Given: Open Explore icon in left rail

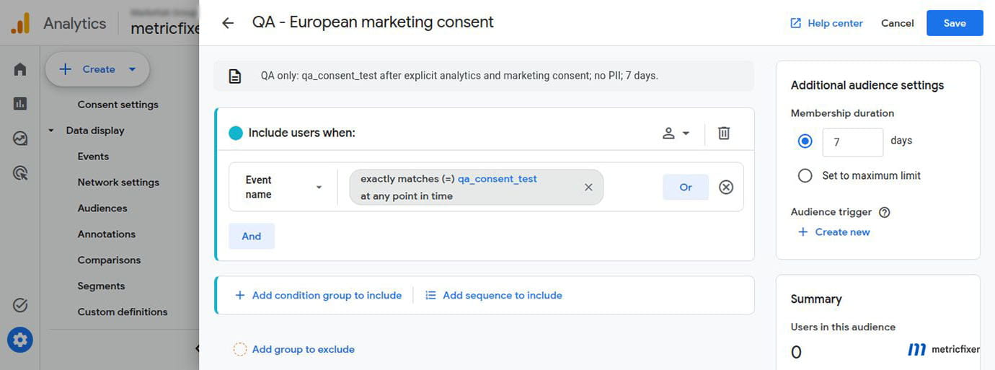Looking at the screenshot, I should (20, 138).
